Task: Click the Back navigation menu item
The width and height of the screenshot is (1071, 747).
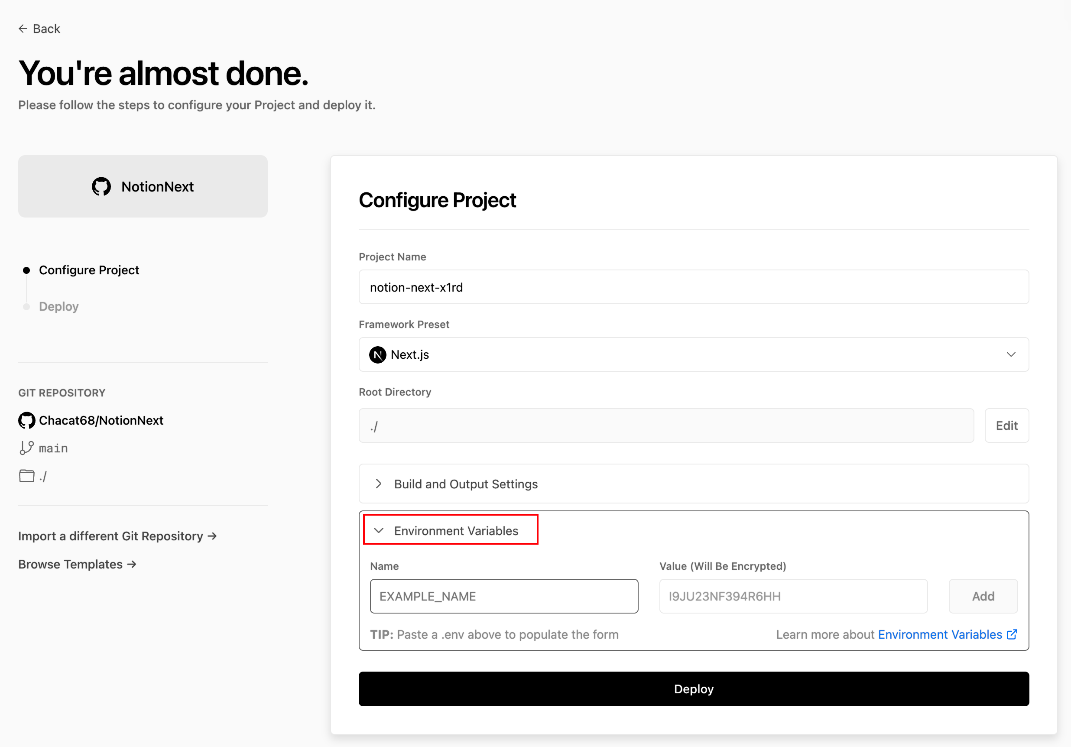Action: [39, 29]
